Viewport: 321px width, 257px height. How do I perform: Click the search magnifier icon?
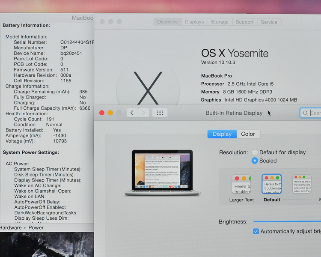pyautogui.click(x=305, y=113)
